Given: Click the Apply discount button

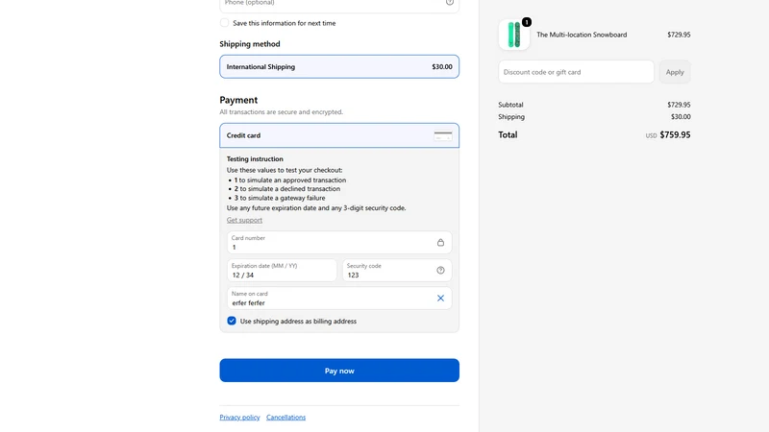Looking at the screenshot, I should point(675,72).
